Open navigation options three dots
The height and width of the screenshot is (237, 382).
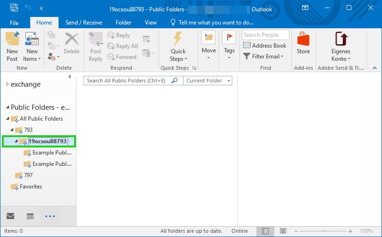point(50,216)
